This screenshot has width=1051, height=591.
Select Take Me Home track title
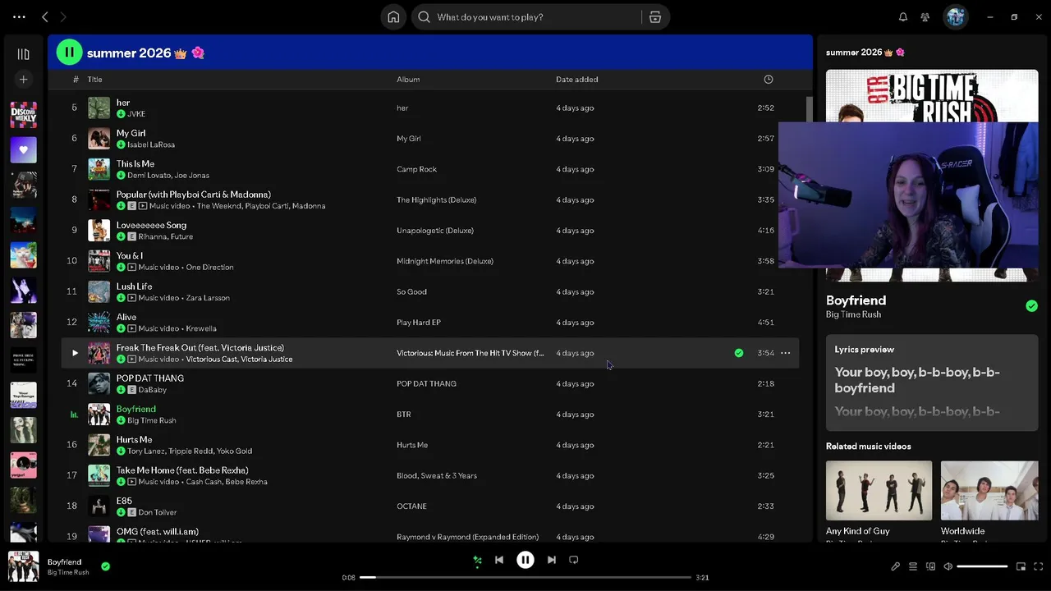tap(182, 470)
